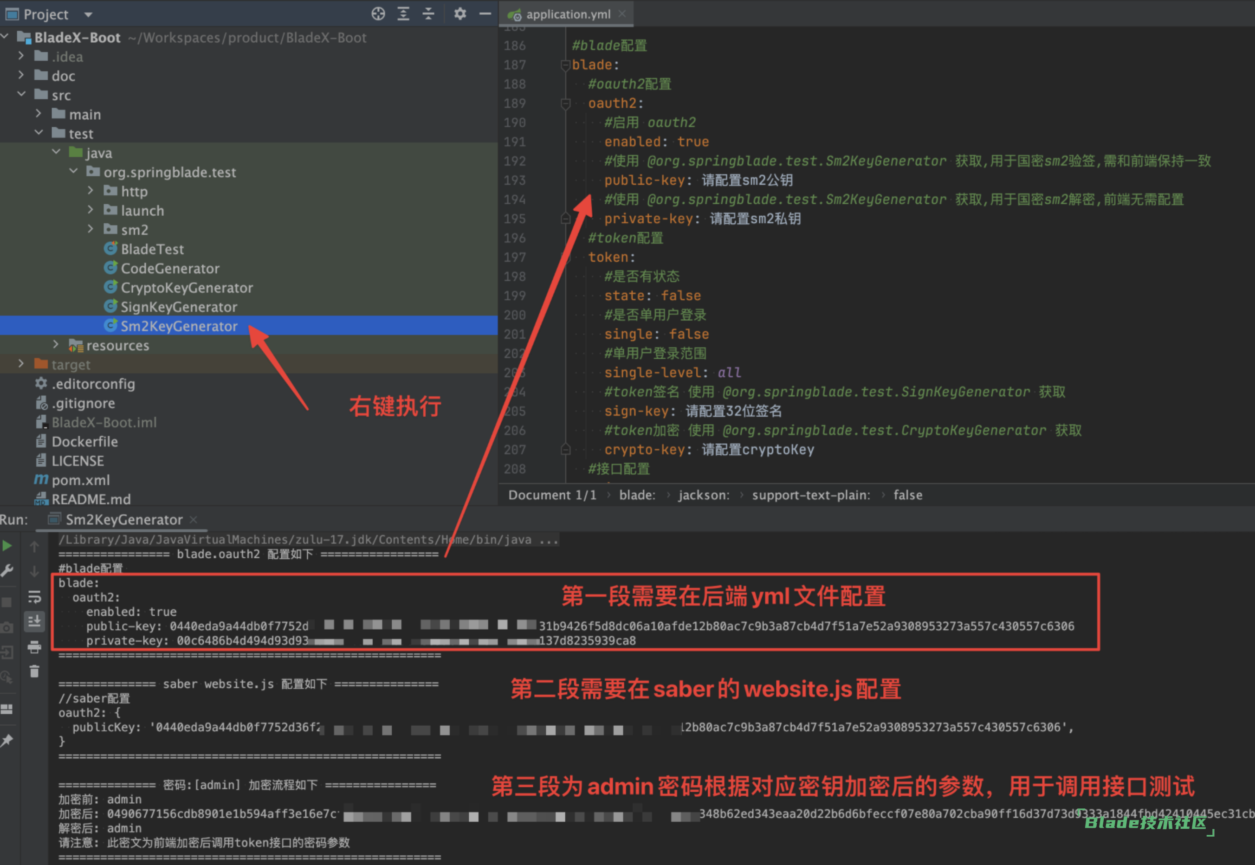Click 'jackson:' in editor breadcrumb

704,495
